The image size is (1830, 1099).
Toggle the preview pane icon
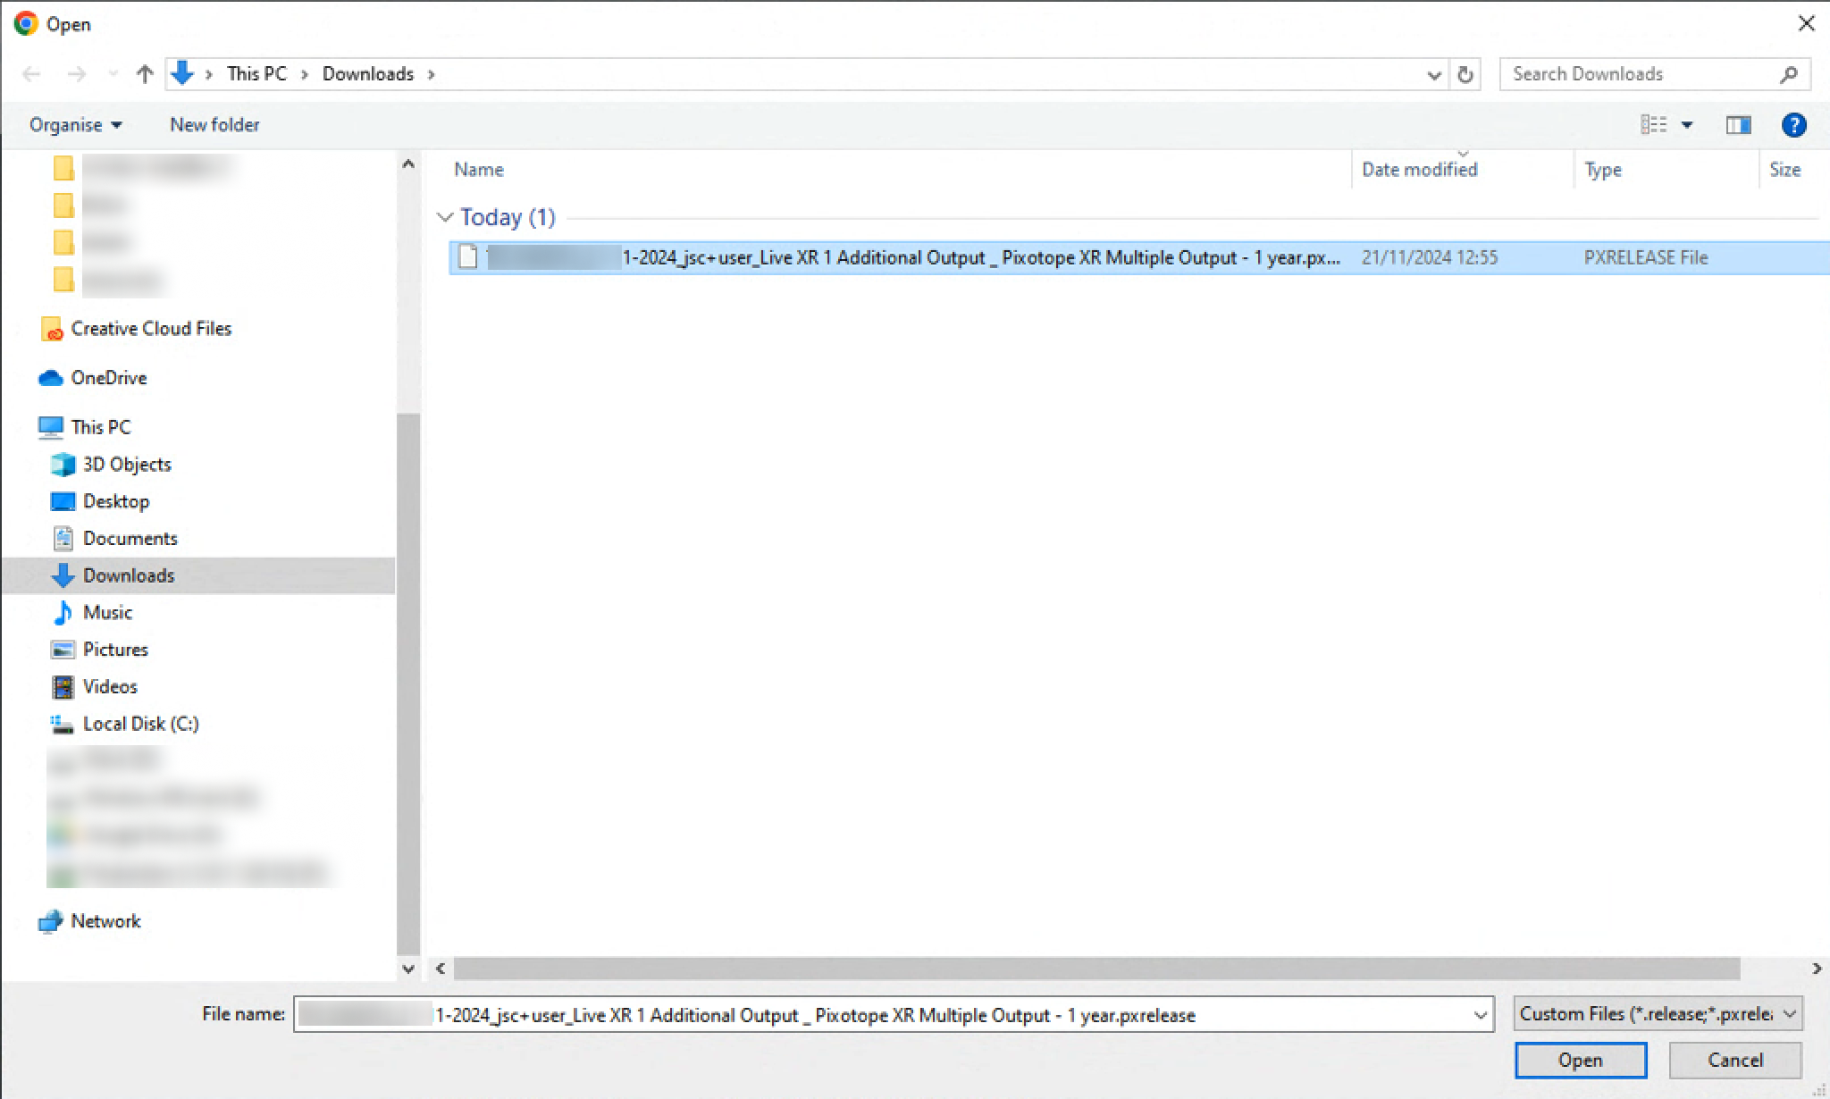point(1738,125)
